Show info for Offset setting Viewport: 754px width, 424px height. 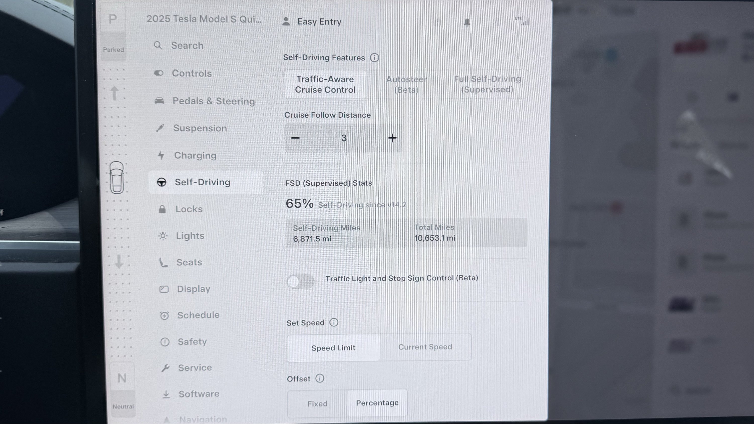320,378
